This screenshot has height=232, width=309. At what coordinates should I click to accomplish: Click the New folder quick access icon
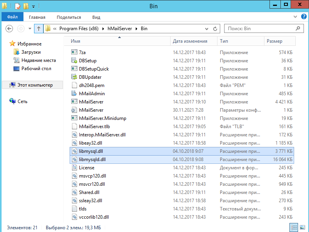(x=26, y=6)
